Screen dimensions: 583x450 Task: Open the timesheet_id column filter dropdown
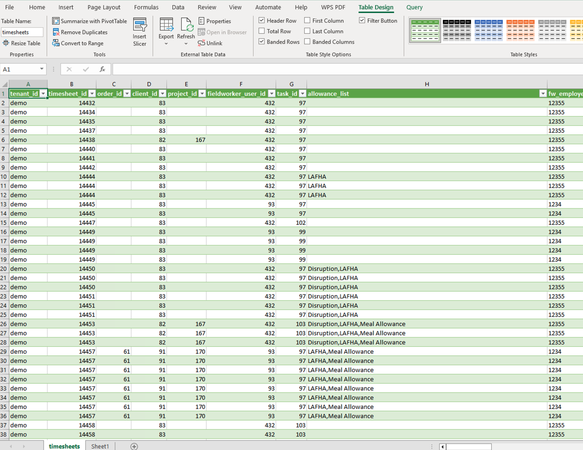tap(92, 93)
